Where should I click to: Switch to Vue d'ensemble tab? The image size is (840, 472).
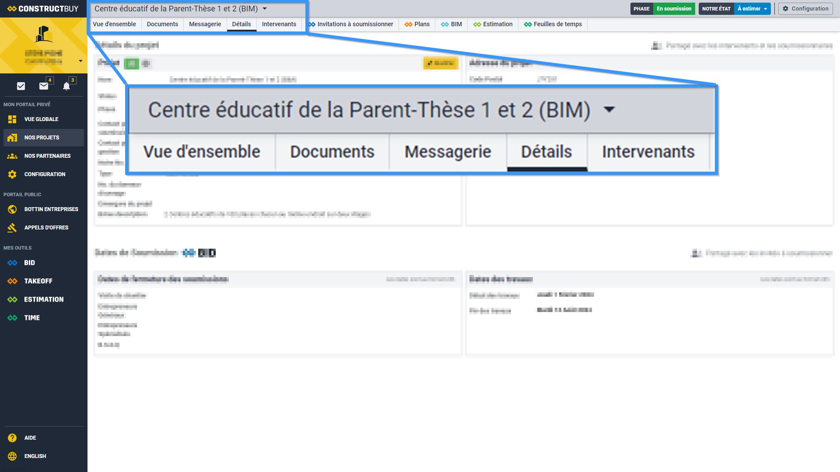pyautogui.click(x=114, y=24)
